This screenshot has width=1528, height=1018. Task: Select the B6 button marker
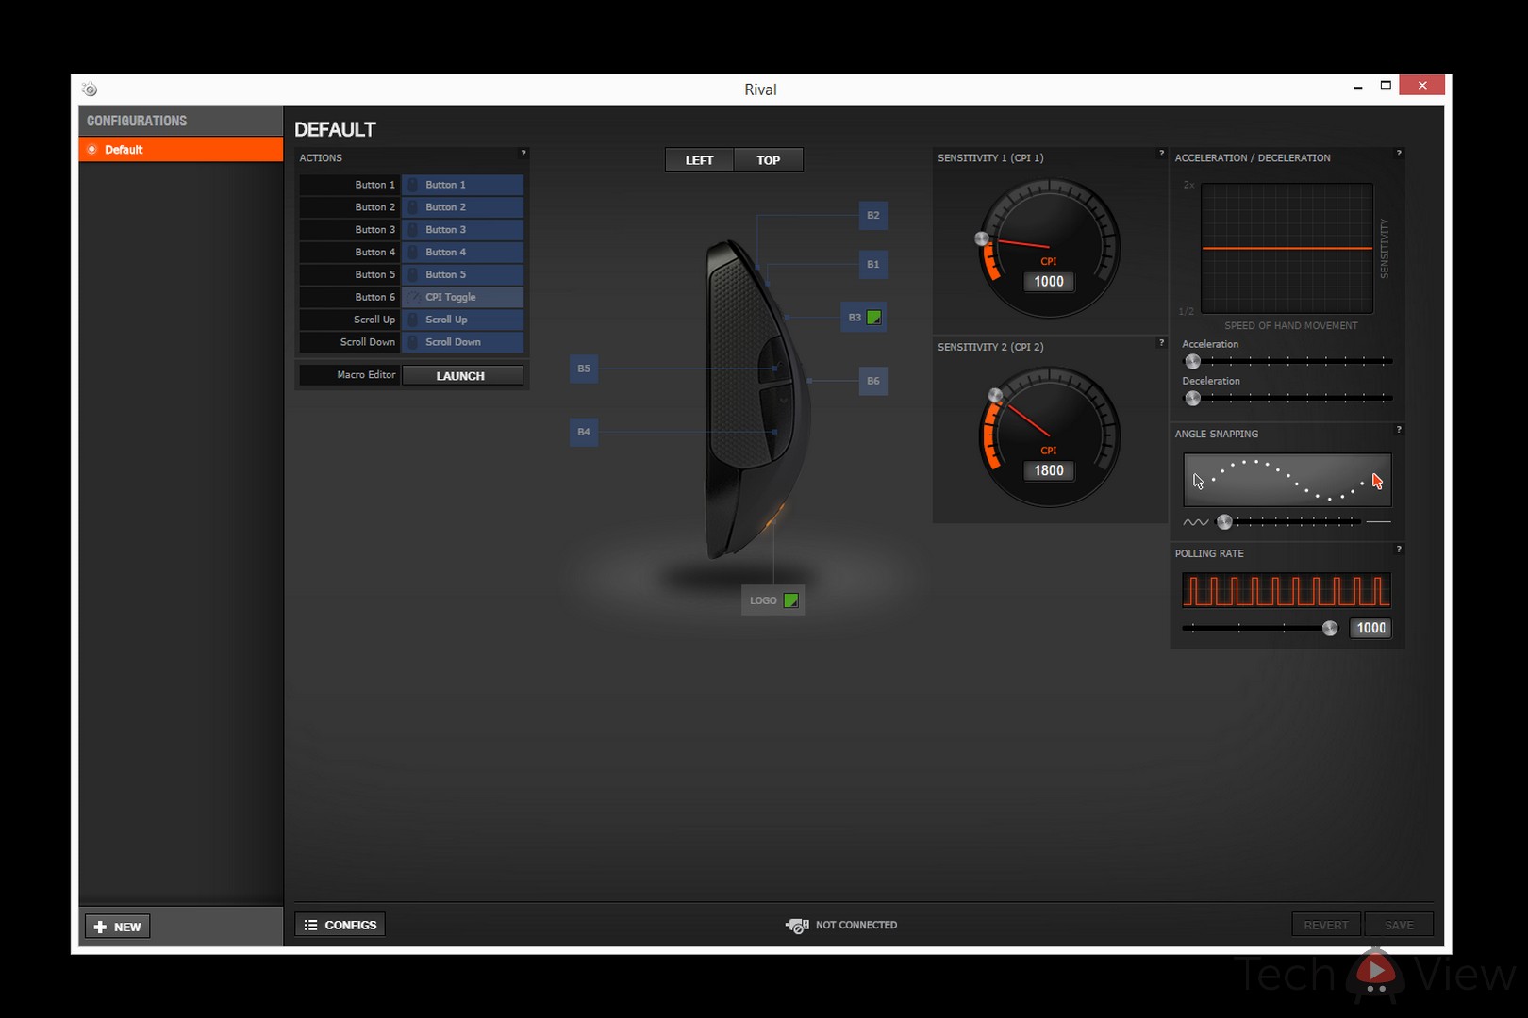coord(873,381)
